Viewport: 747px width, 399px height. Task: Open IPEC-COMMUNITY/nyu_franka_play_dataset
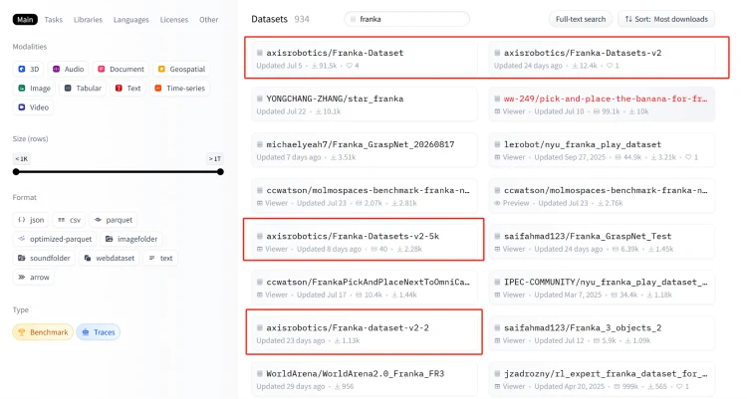(x=602, y=288)
